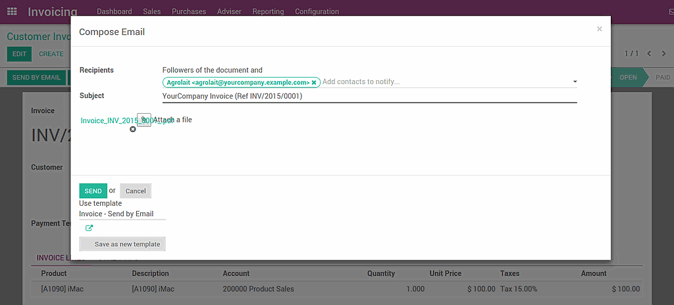Screen dimensions: 674x305
Task: Click the paperclip attach file icon
Action: tap(143, 120)
